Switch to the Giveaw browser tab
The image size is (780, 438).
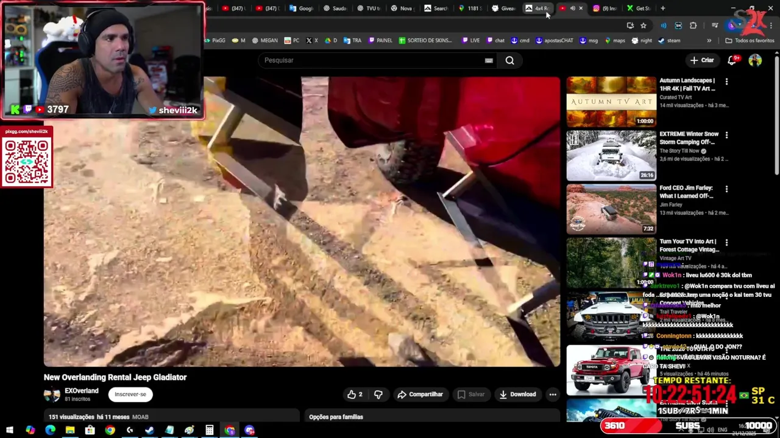pyautogui.click(x=504, y=9)
